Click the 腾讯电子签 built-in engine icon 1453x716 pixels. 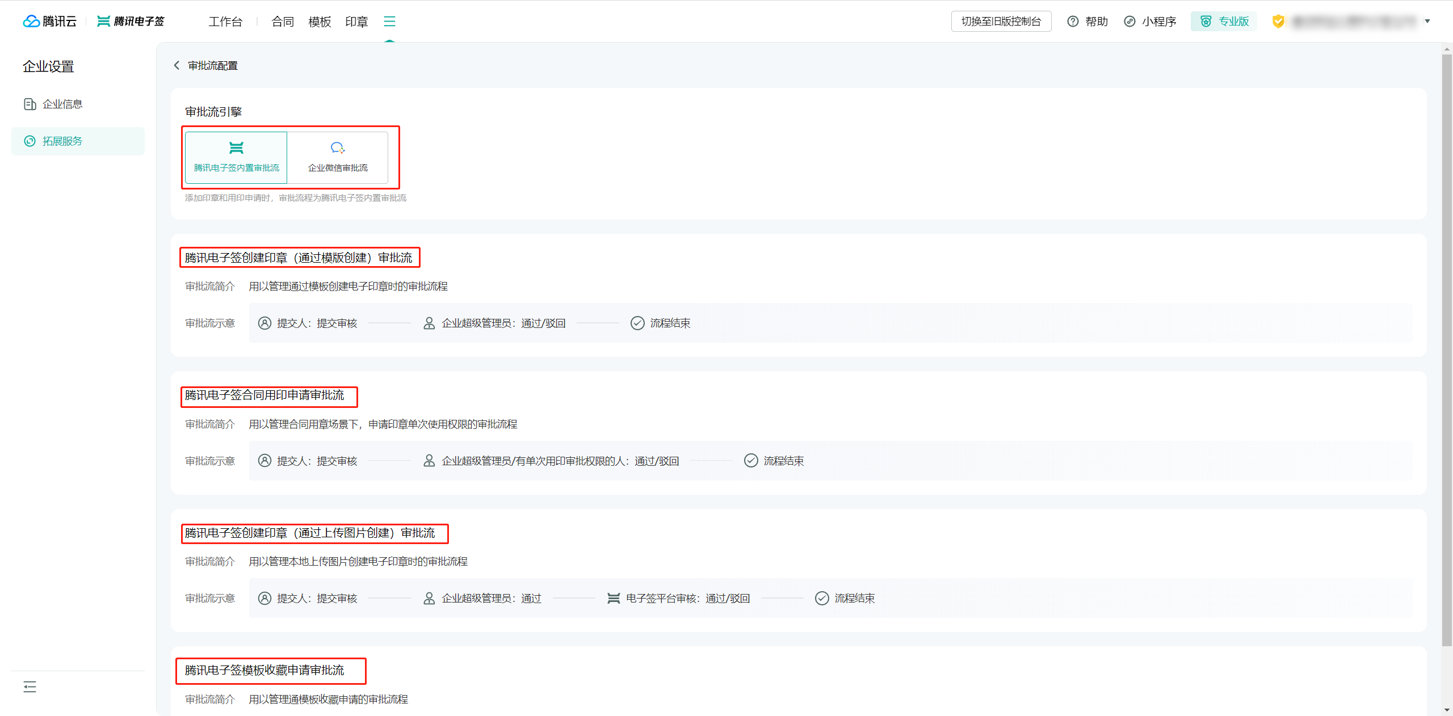236,148
